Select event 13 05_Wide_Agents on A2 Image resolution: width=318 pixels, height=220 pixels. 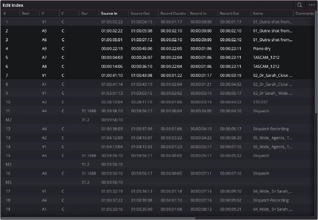click(x=158, y=137)
